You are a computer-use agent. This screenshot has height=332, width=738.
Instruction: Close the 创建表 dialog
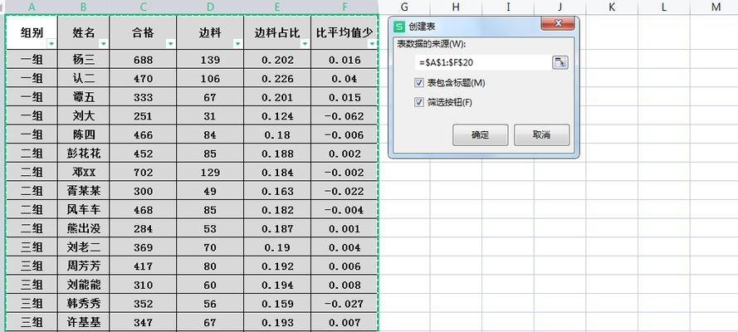tap(557, 23)
